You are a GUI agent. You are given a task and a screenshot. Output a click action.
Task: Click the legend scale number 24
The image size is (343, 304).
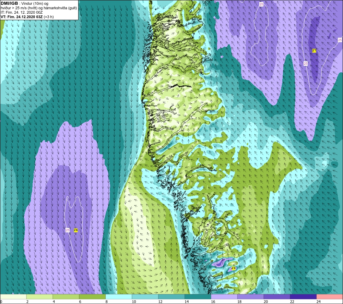coord(318,302)
